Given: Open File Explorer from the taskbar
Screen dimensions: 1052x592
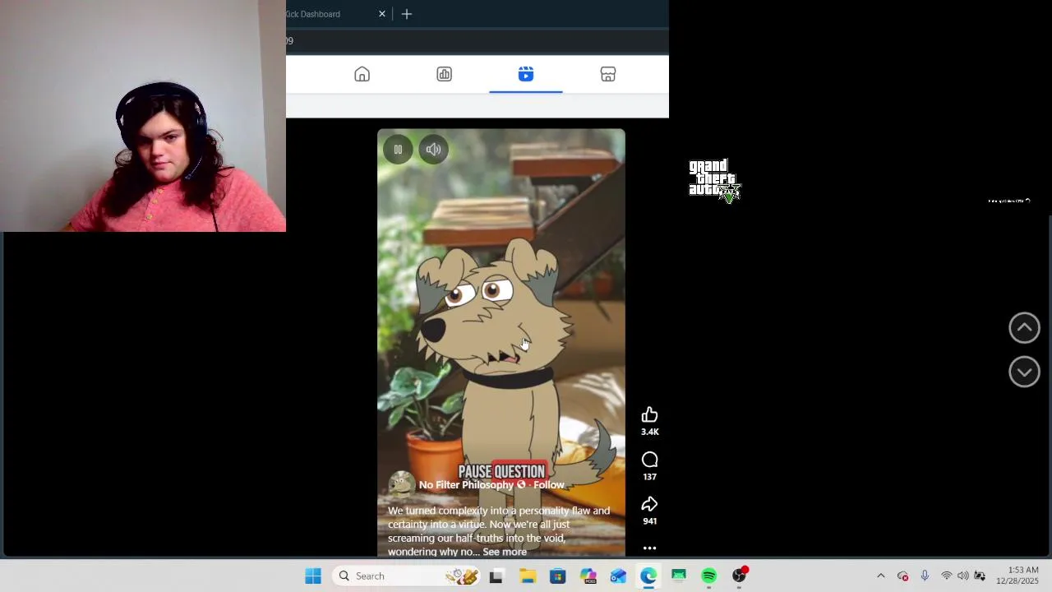Looking at the screenshot, I should click(x=528, y=576).
